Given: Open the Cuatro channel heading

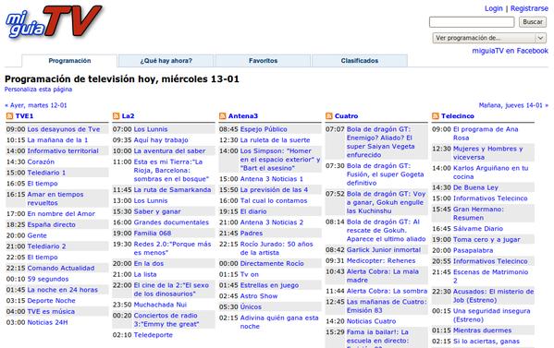Looking at the screenshot, I should (346, 116).
